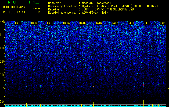
Task: Click the 0414 time marker
Action: tap(66, 23)
